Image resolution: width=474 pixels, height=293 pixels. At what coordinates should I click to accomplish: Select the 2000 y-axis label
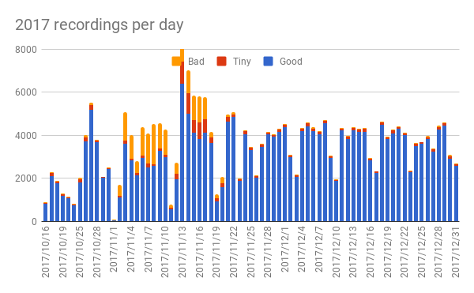pyautogui.click(x=26, y=178)
